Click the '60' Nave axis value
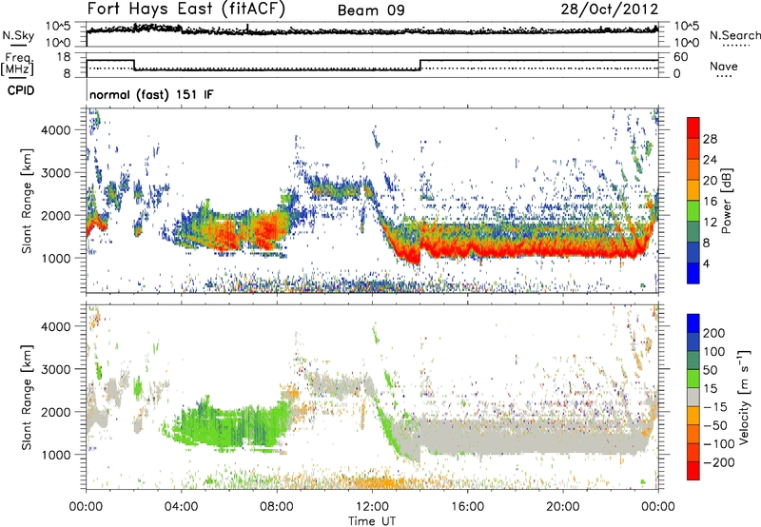This screenshot has height=527, width=761. pos(680,57)
